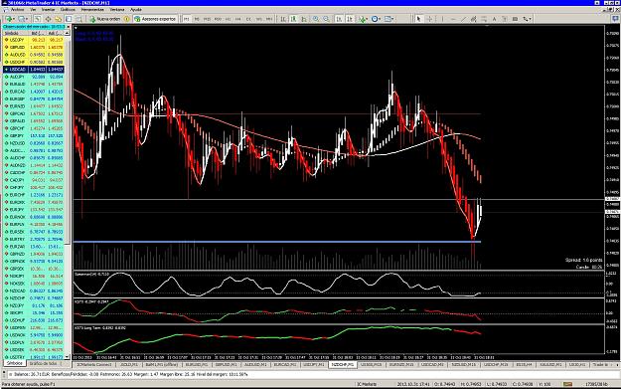Select the text A tool
The width and height of the screenshot is (621, 389).
(494, 19)
